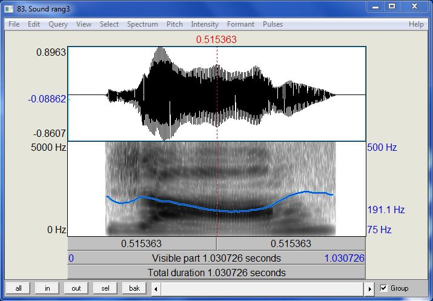Play the Visible part 1.030726 seconds bar

217,258
